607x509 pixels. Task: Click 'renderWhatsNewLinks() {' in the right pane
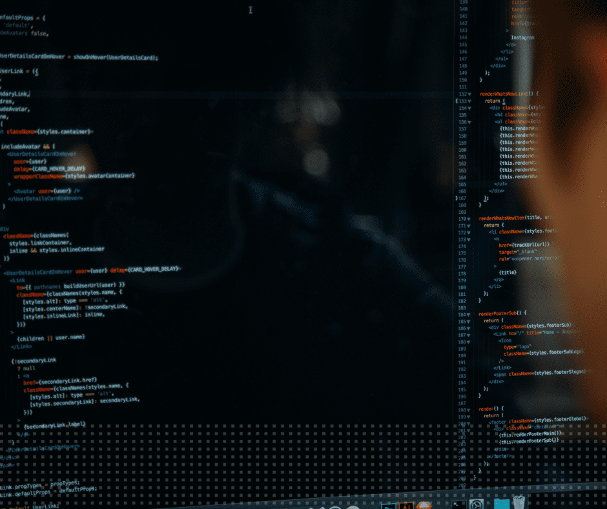[x=509, y=94]
